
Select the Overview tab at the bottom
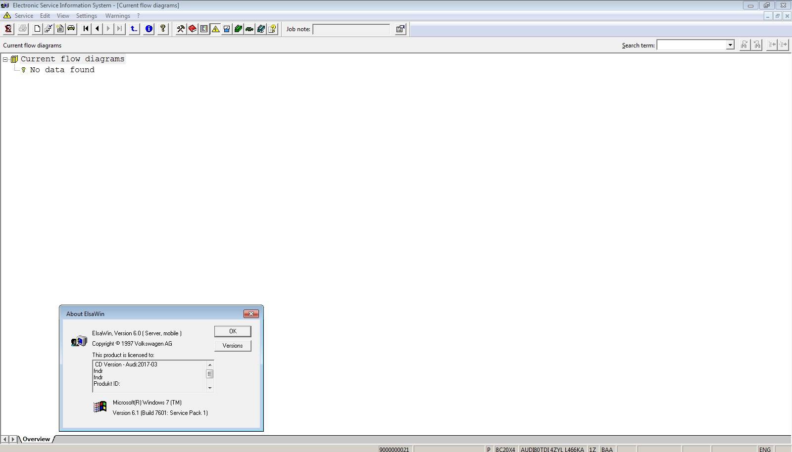point(36,439)
